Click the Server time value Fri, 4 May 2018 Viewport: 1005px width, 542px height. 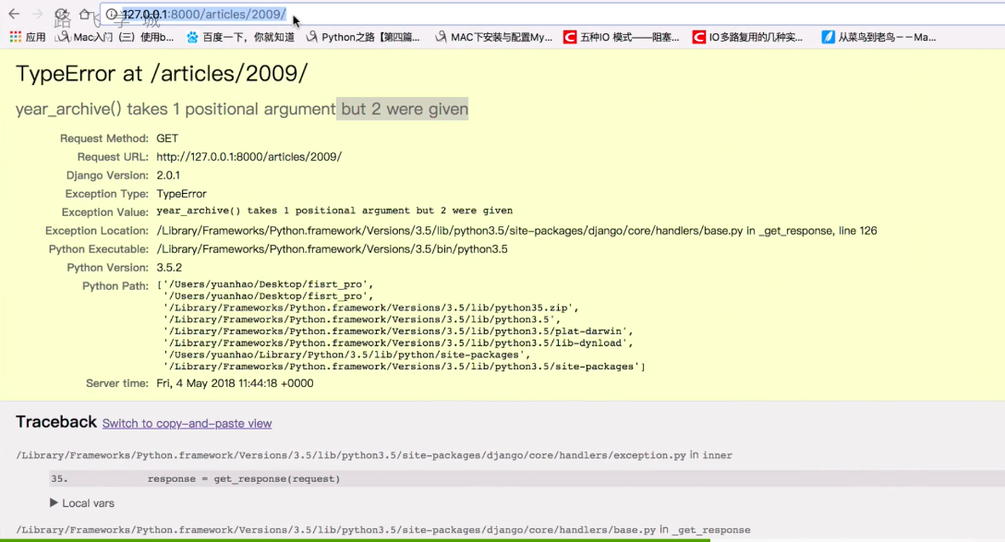[235, 383]
